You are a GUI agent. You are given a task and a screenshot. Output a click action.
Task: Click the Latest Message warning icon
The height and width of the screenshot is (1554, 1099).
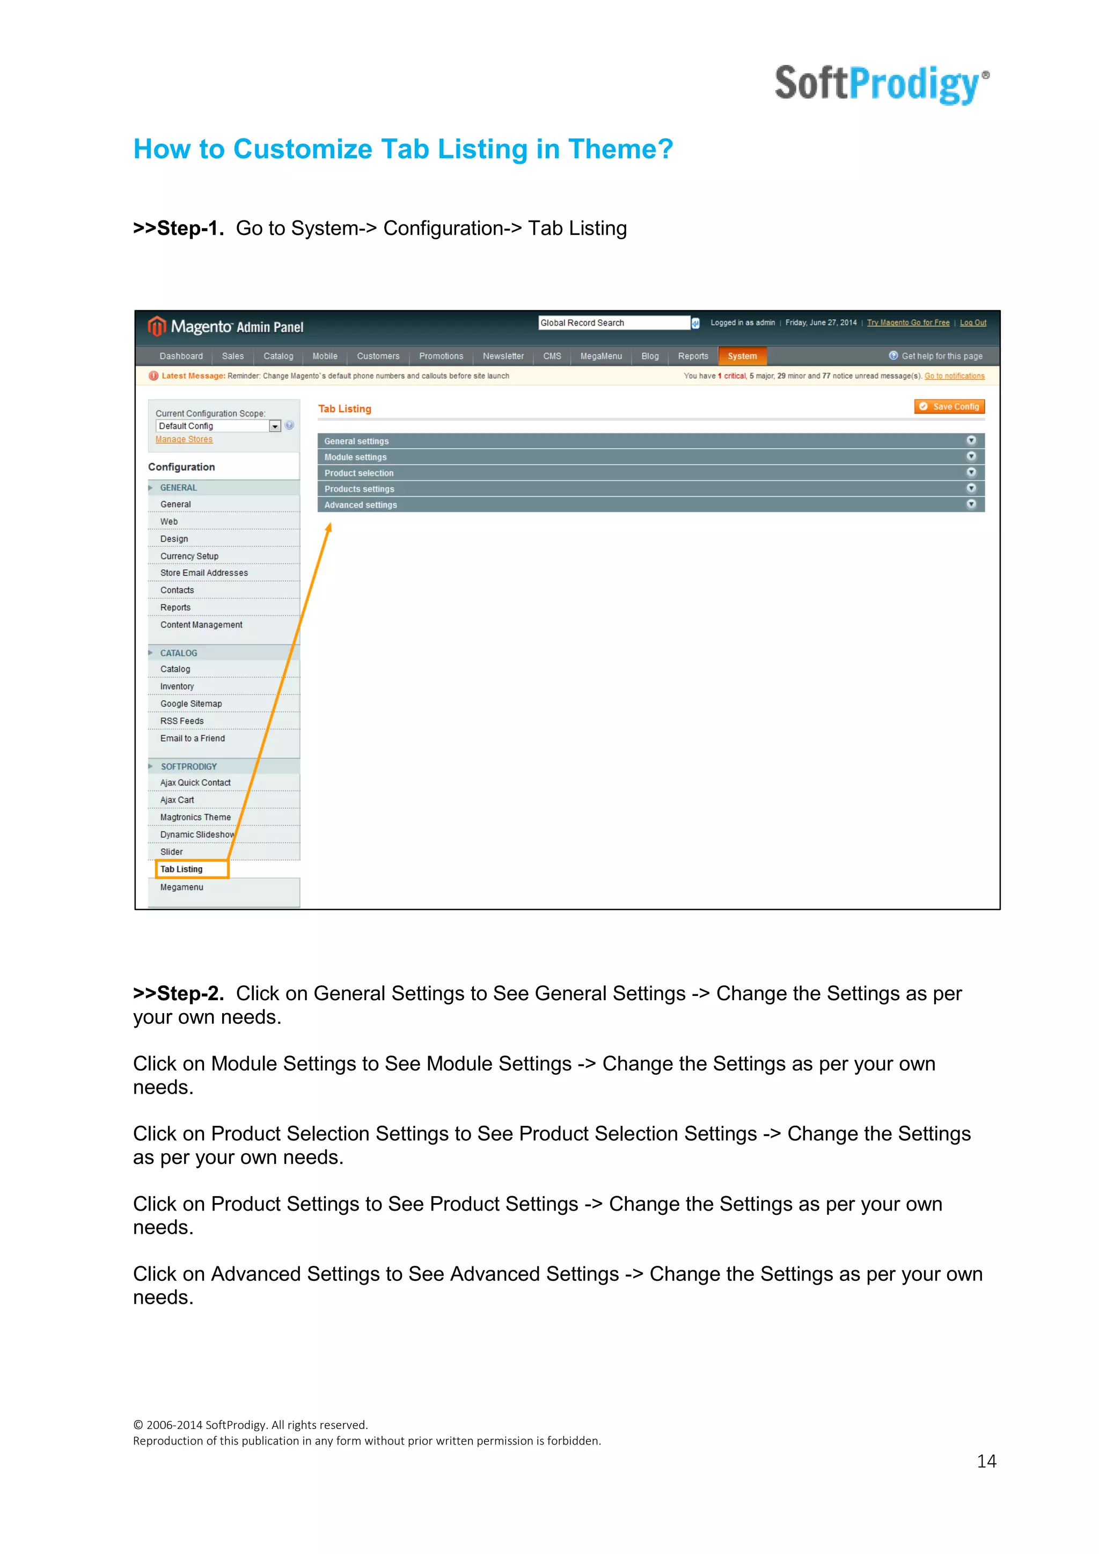[153, 376]
